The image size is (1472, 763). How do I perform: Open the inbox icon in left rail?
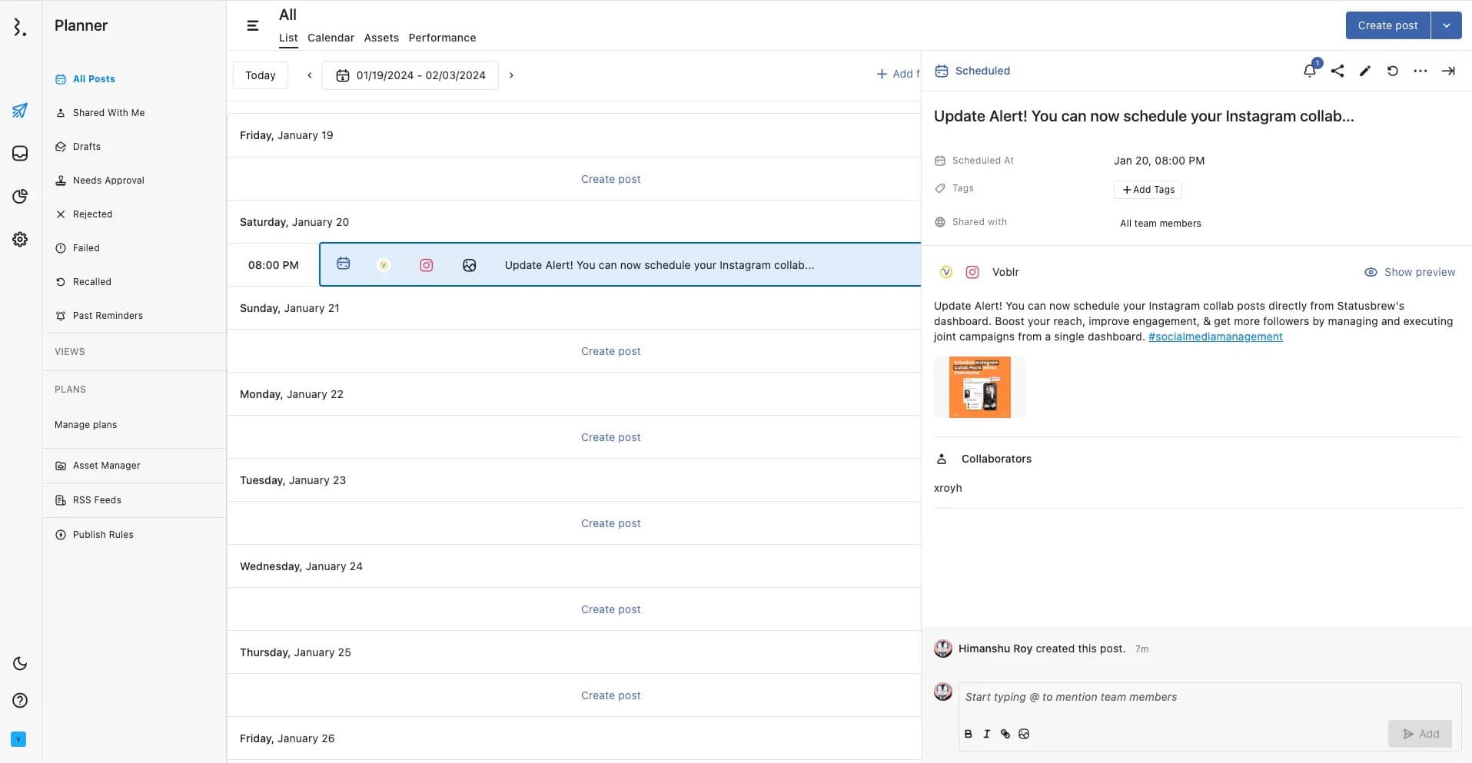coord(20,154)
